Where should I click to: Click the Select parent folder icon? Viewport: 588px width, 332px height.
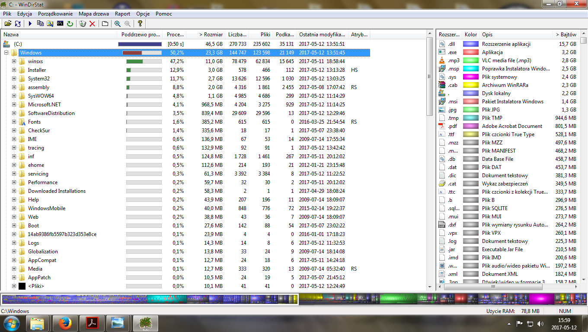pyautogui.click(x=105, y=24)
